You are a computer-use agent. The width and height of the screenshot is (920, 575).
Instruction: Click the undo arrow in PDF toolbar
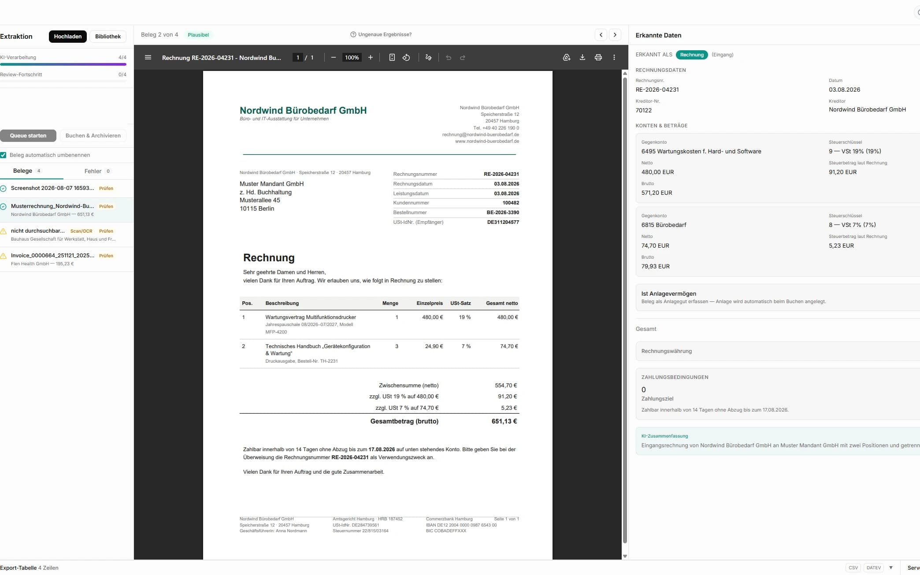pyautogui.click(x=449, y=57)
